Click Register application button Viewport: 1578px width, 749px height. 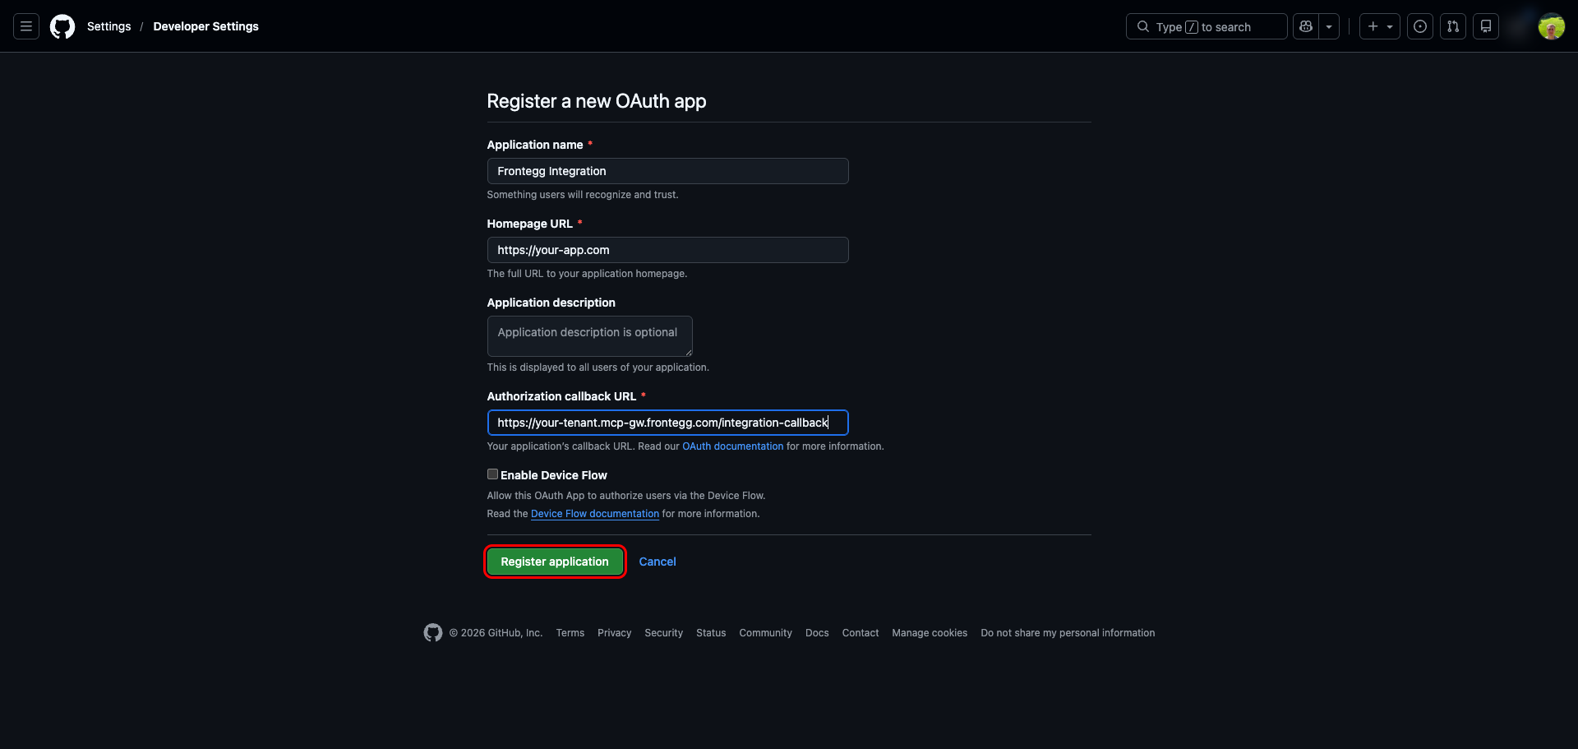[555, 562]
